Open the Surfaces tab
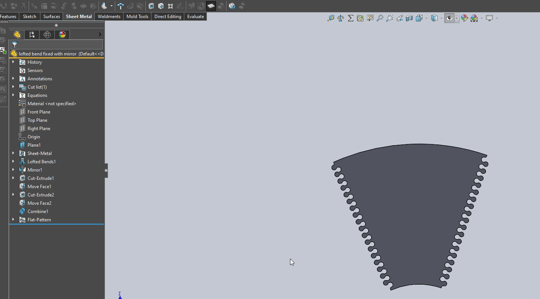540x299 pixels. coord(51,16)
